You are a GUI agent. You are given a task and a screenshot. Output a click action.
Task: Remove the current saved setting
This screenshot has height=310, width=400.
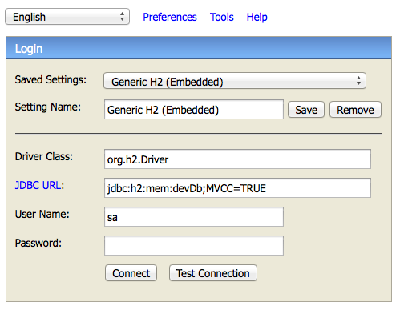coord(355,110)
